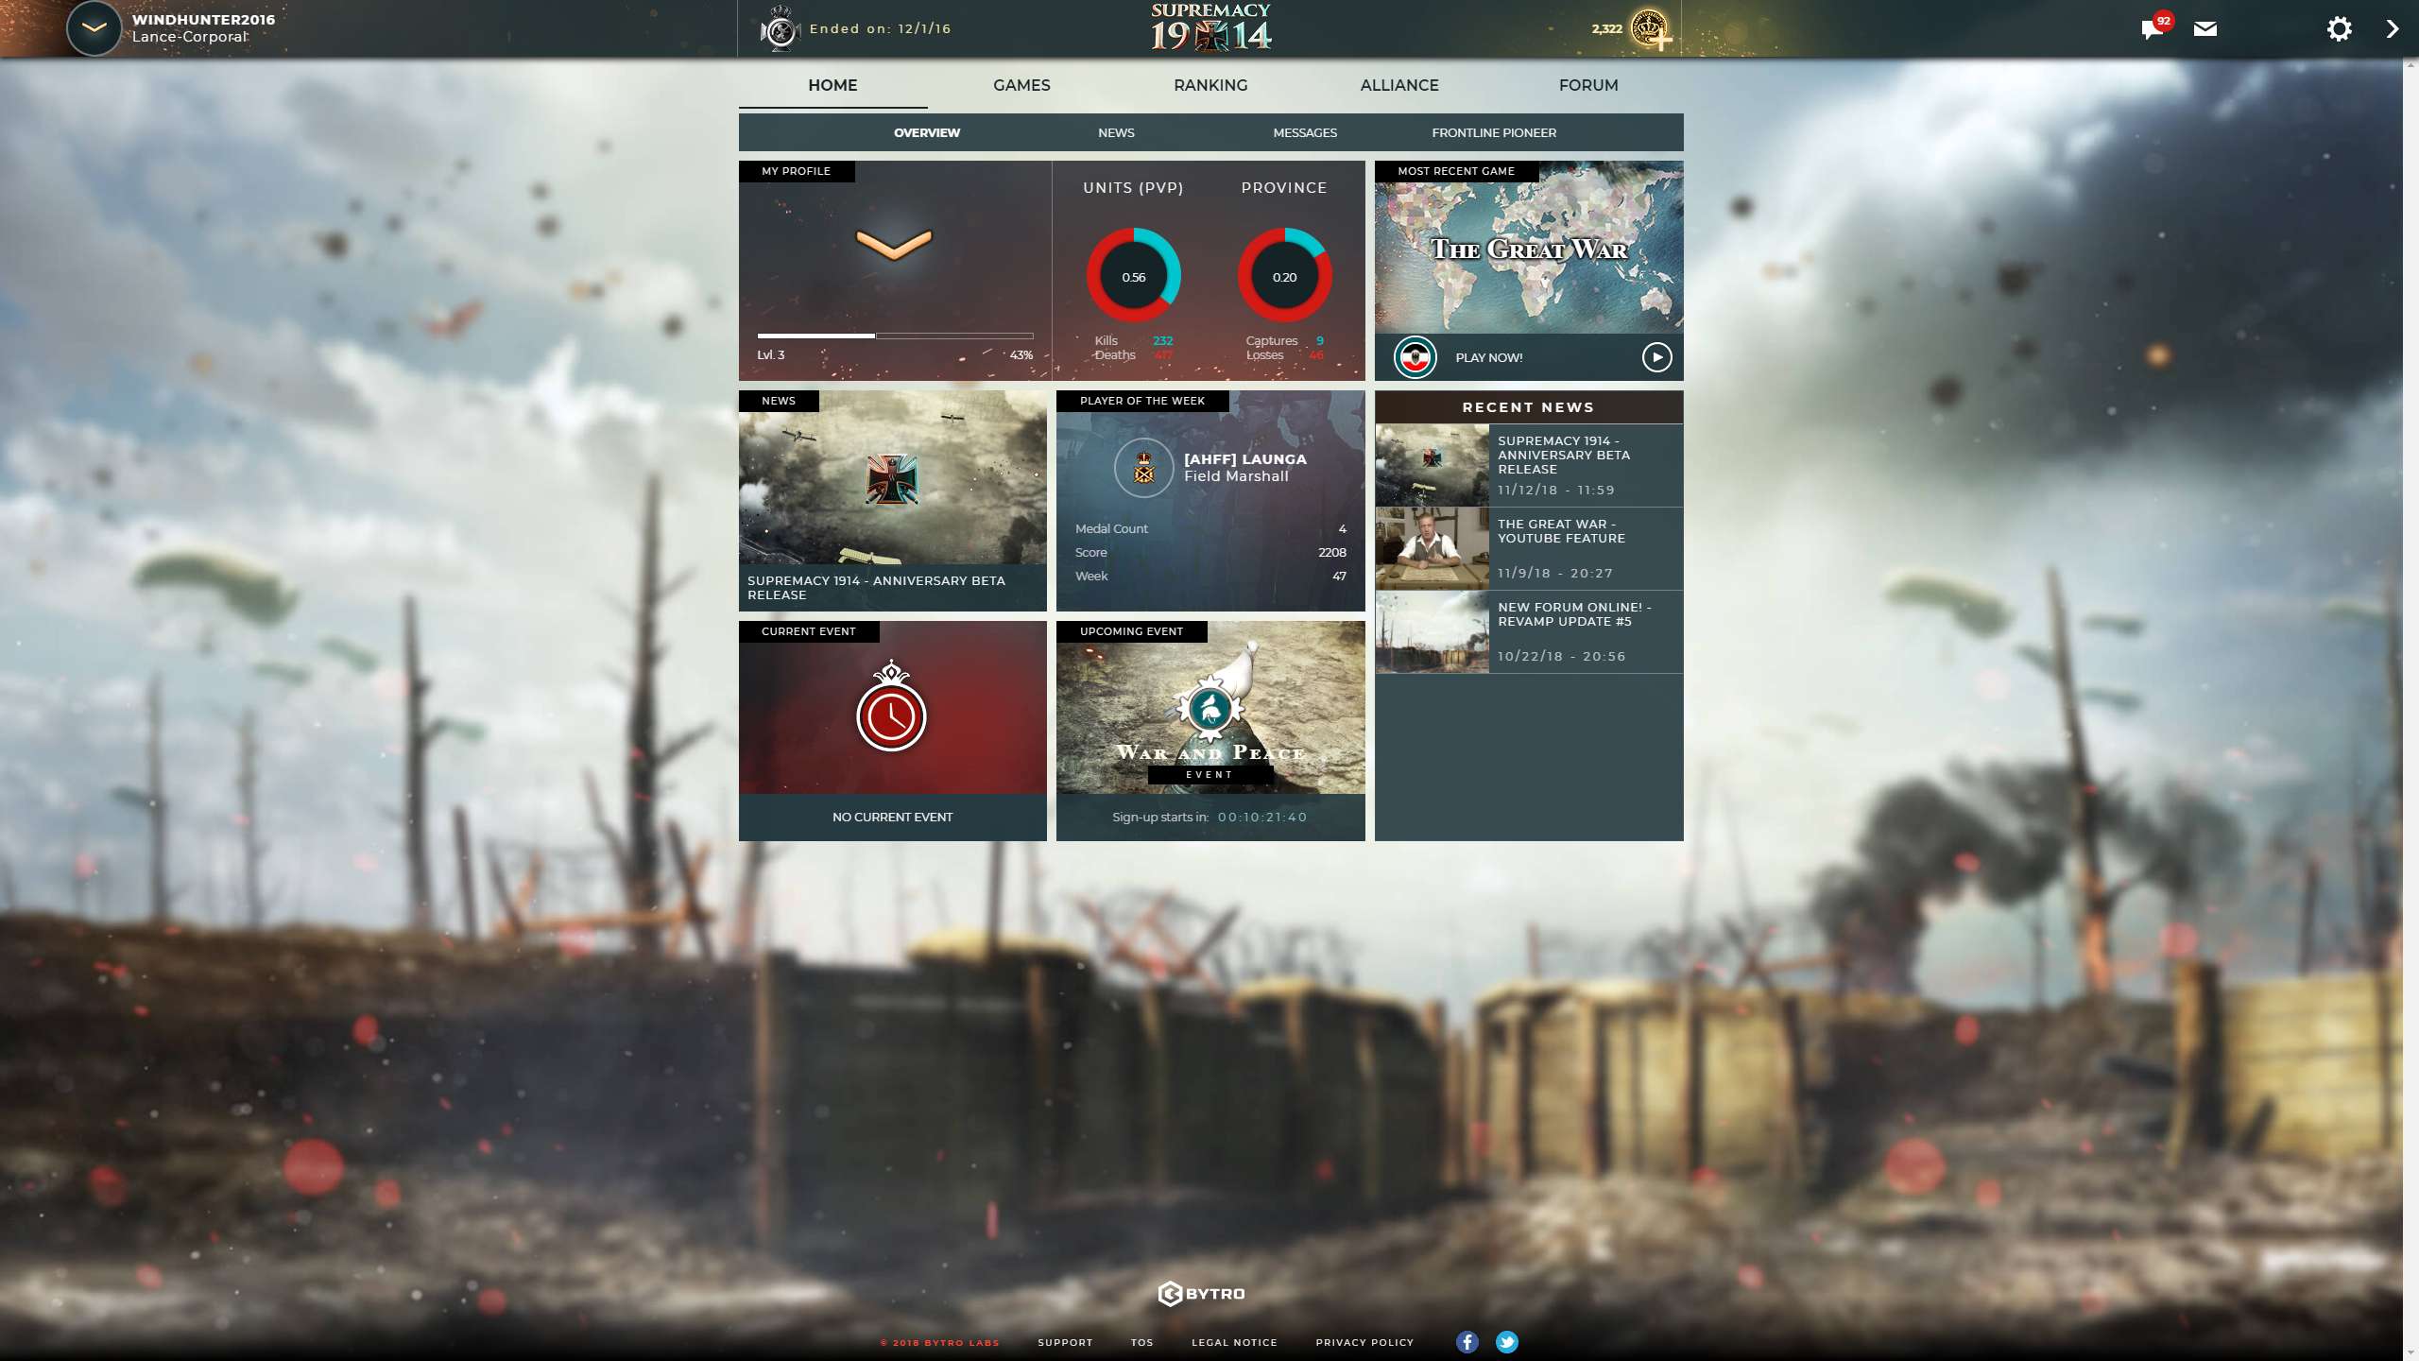Image resolution: width=2419 pixels, height=1361 pixels.
Task: Click the level 3 progress bar
Action: [894, 336]
